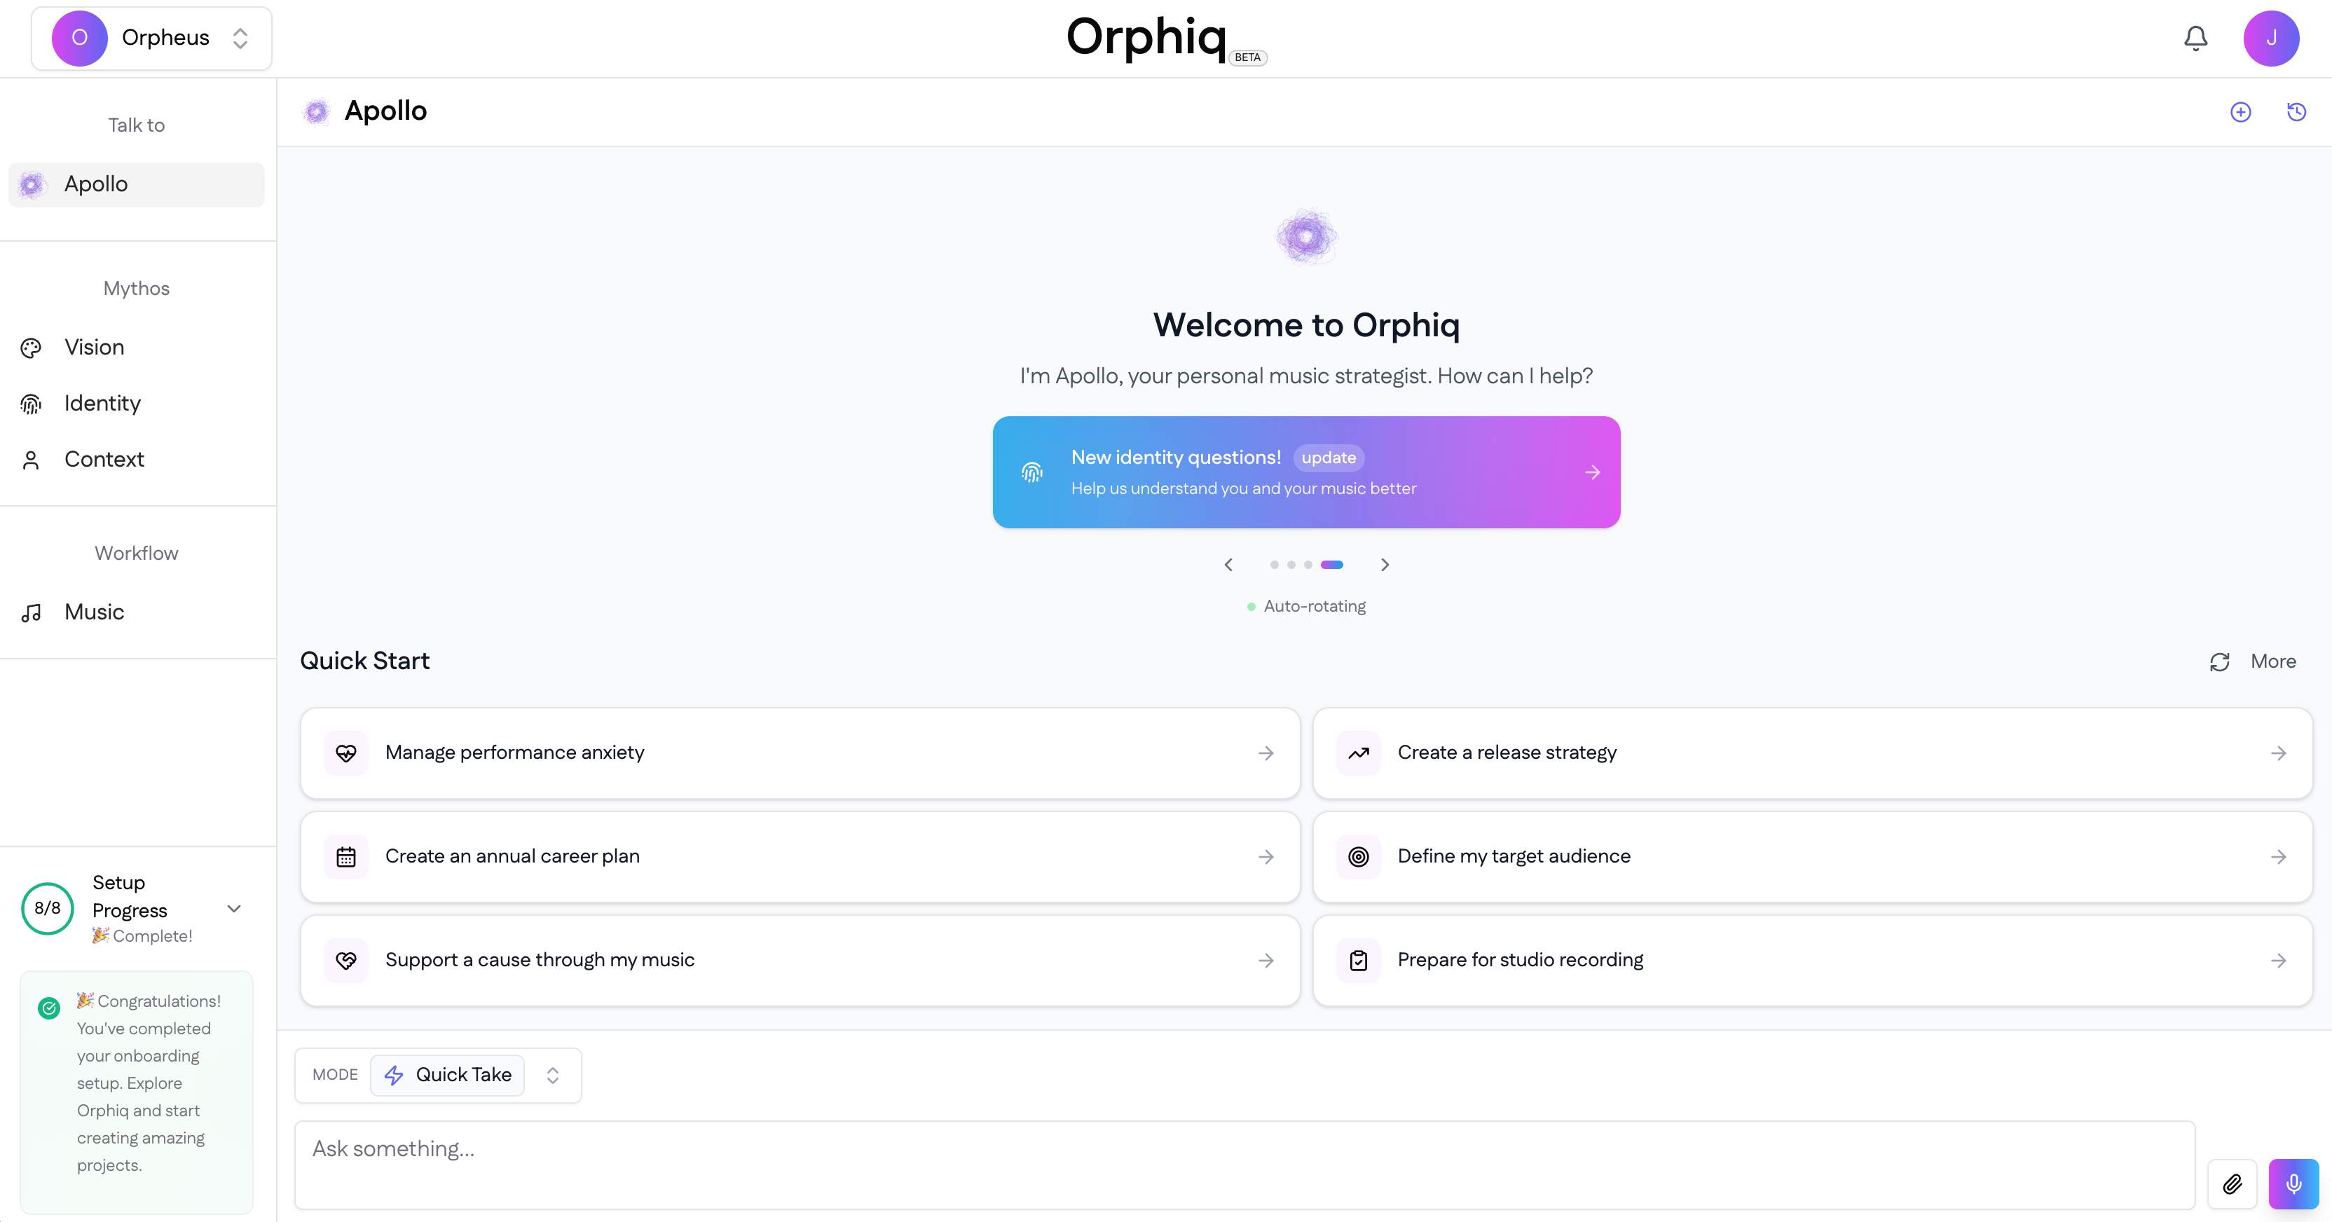Viewport: 2332px width, 1222px height.
Task: Open Context using the person icon
Action: click(31, 460)
